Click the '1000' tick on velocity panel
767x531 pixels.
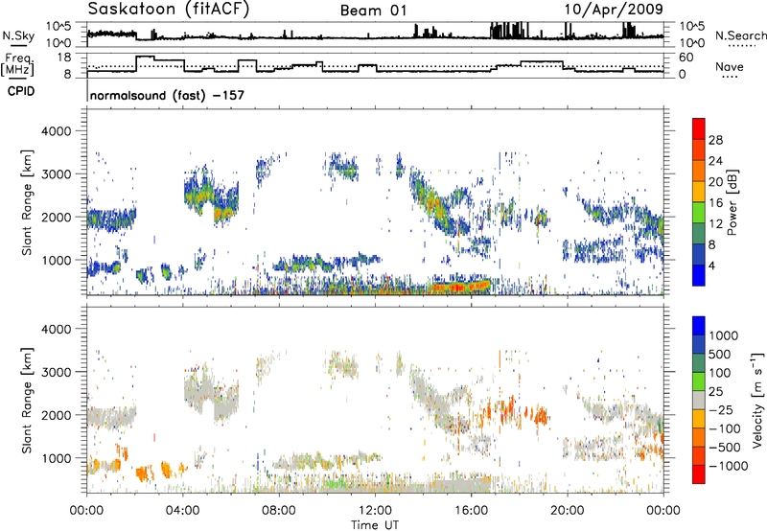coord(56,458)
